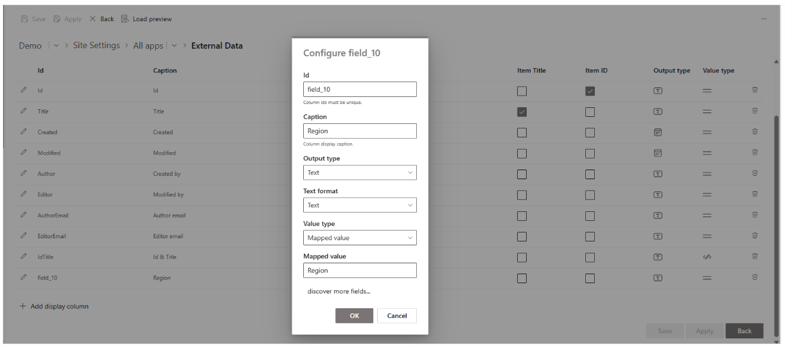Go to Site Settings breadcrumb
This screenshot has width=785, height=350.
tap(96, 46)
